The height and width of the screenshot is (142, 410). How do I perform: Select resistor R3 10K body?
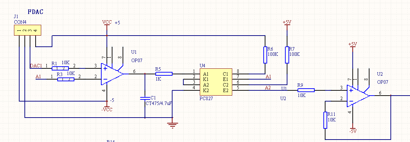pyautogui.click(x=66, y=79)
